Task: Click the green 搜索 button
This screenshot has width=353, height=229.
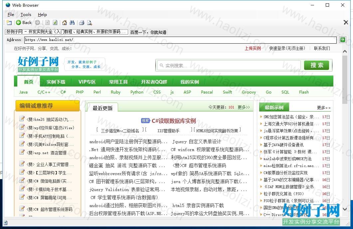Action: click(316, 65)
